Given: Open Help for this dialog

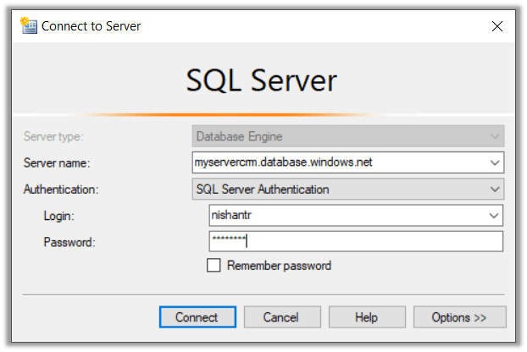Looking at the screenshot, I should point(366,317).
